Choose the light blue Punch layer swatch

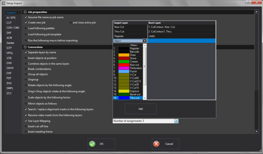(x=124, y=71)
